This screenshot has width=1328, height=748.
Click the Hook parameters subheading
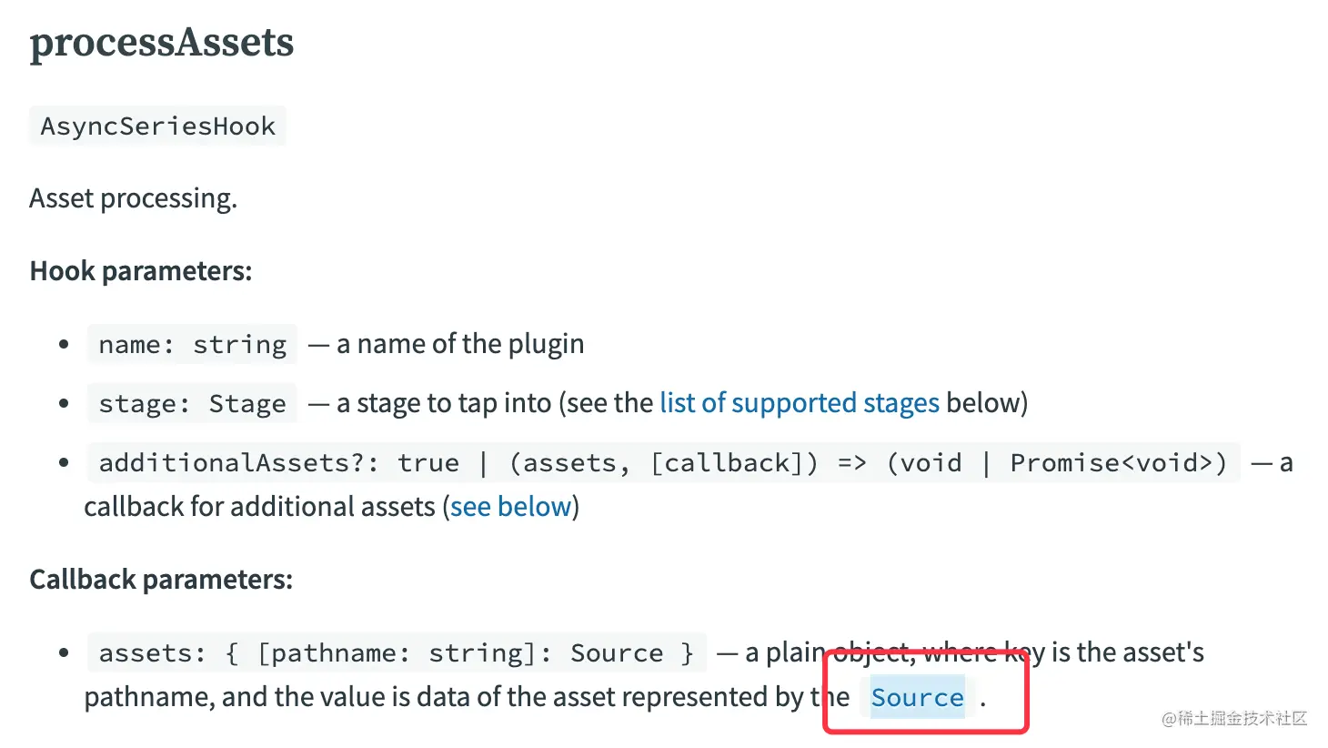click(x=140, y=271)
